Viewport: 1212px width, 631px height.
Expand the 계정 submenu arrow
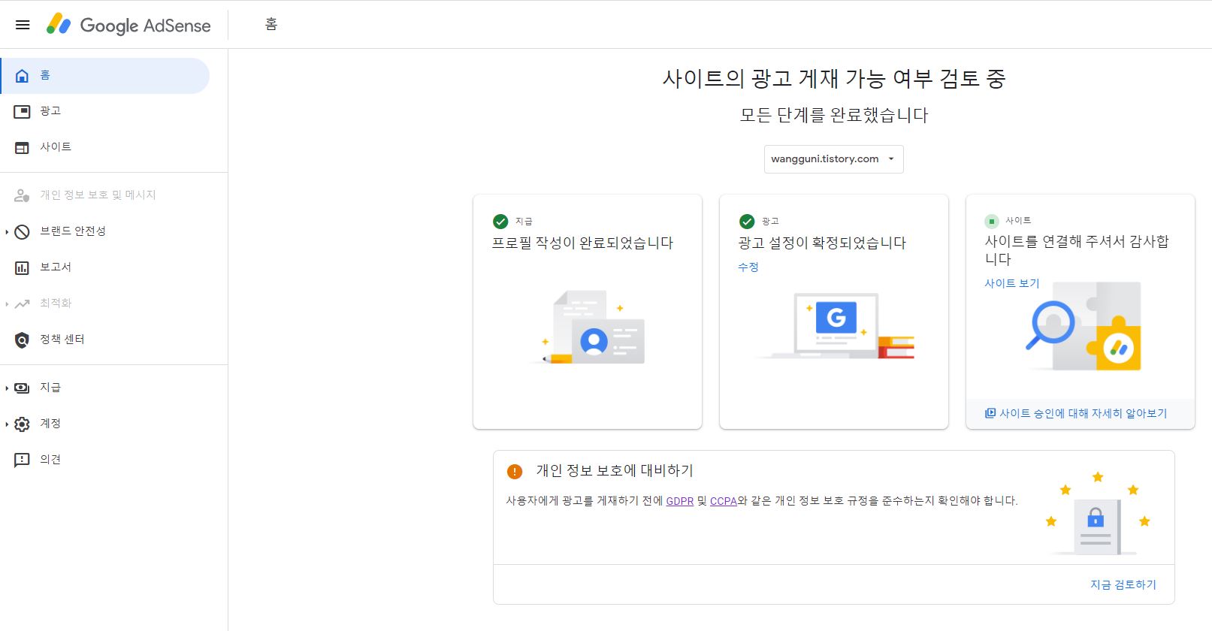7,424
